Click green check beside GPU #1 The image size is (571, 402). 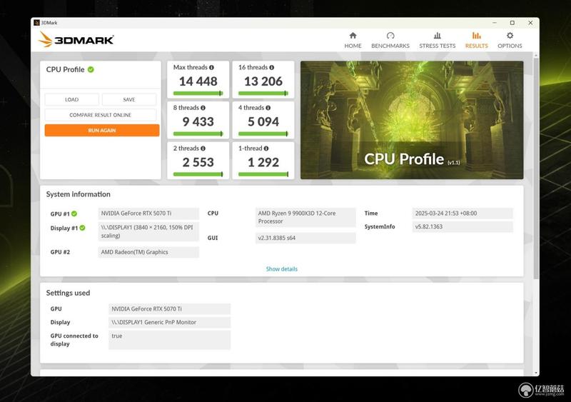pyautogui.click(x=74, y=213)
